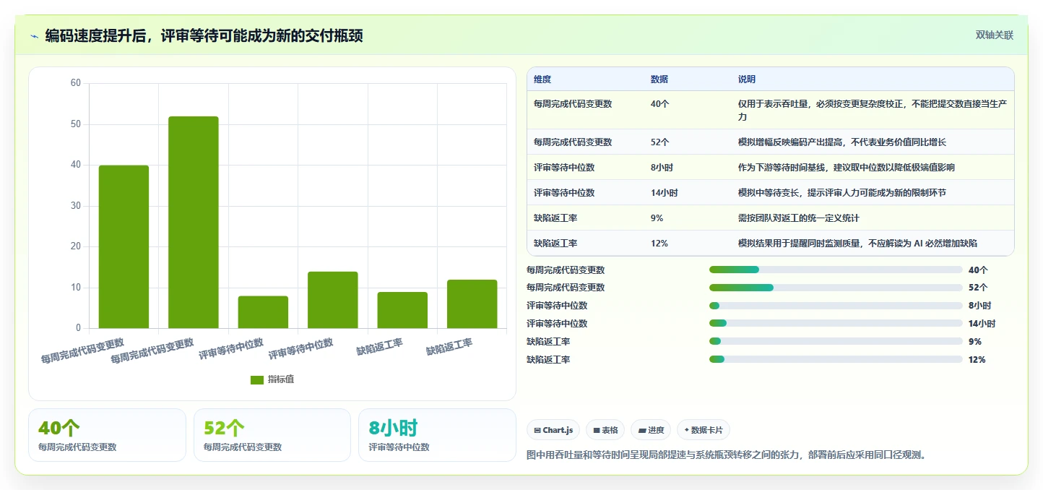
Task: Click the description starting 作为下游等待时间基线
Action: point(847,168)
